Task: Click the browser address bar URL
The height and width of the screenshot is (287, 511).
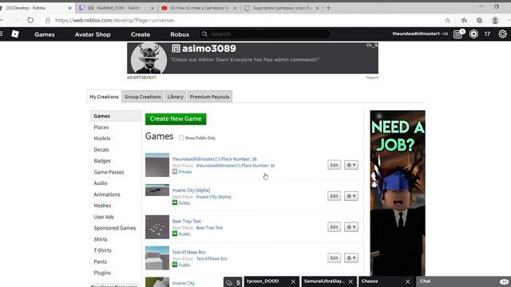Action: [115, 20]
